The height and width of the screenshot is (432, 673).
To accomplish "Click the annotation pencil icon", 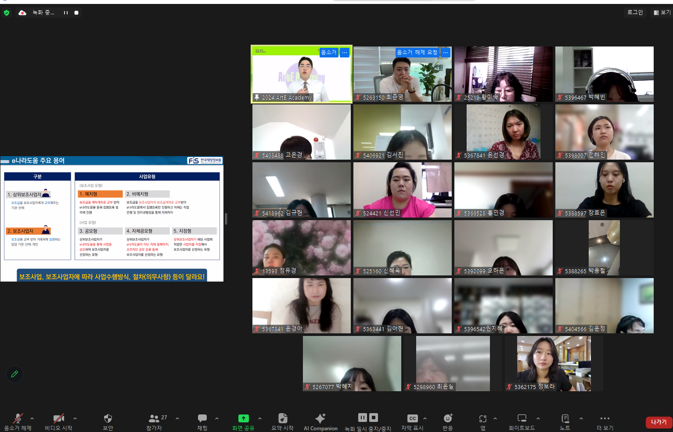I will click(x=14, y=374).
